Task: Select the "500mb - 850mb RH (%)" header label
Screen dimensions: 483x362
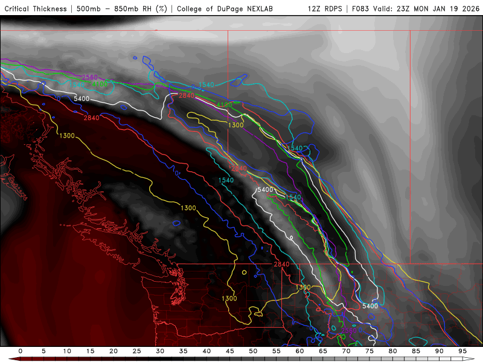Action: click(x=122, y=8)
